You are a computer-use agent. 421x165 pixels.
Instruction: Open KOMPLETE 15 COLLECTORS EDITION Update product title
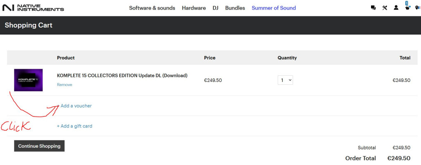[122, 76]
